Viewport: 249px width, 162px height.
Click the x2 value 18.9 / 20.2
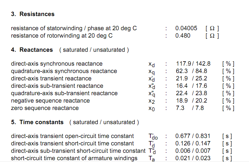pyautogui.click(x=191, y=101)
